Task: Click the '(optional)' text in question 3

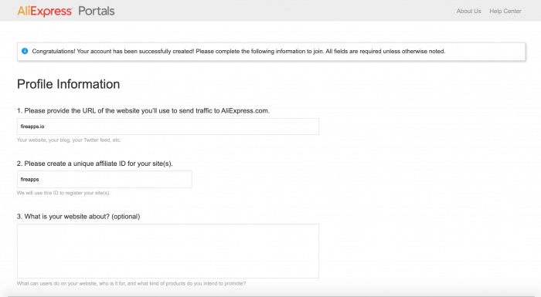Action: pos(126,216)
